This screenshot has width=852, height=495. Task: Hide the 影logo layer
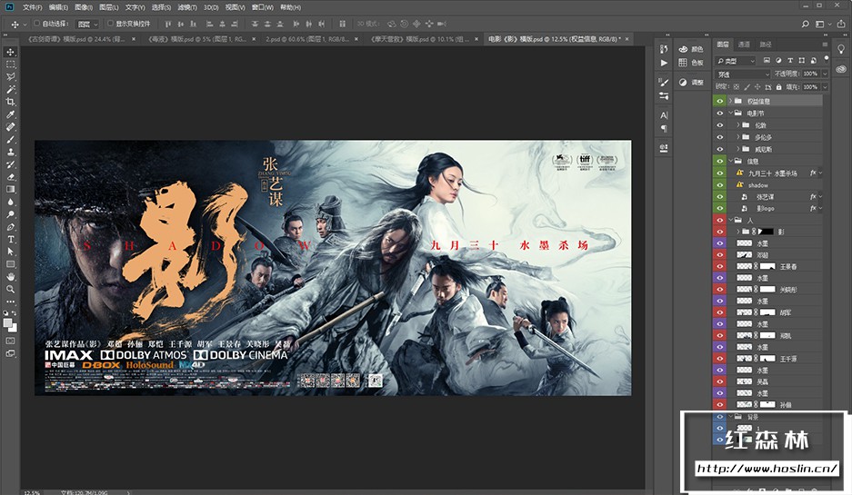[719, 208]
